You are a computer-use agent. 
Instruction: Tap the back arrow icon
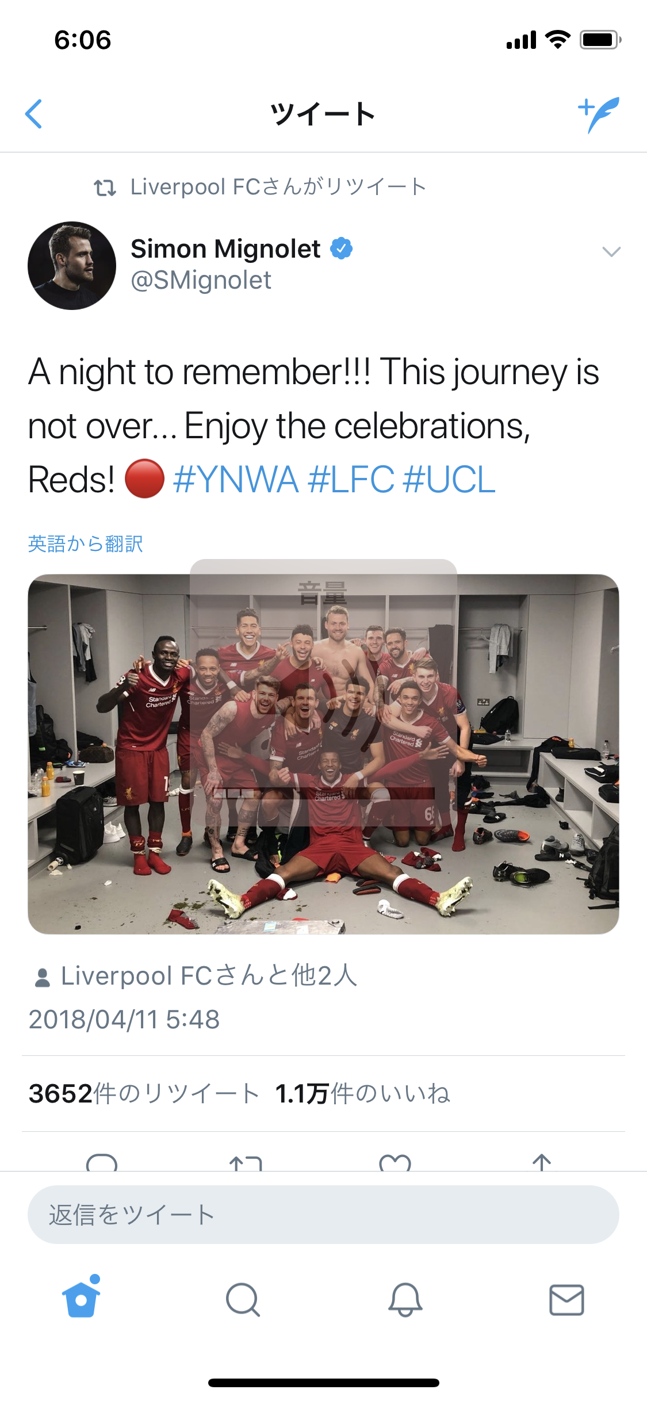click(35, 114)
